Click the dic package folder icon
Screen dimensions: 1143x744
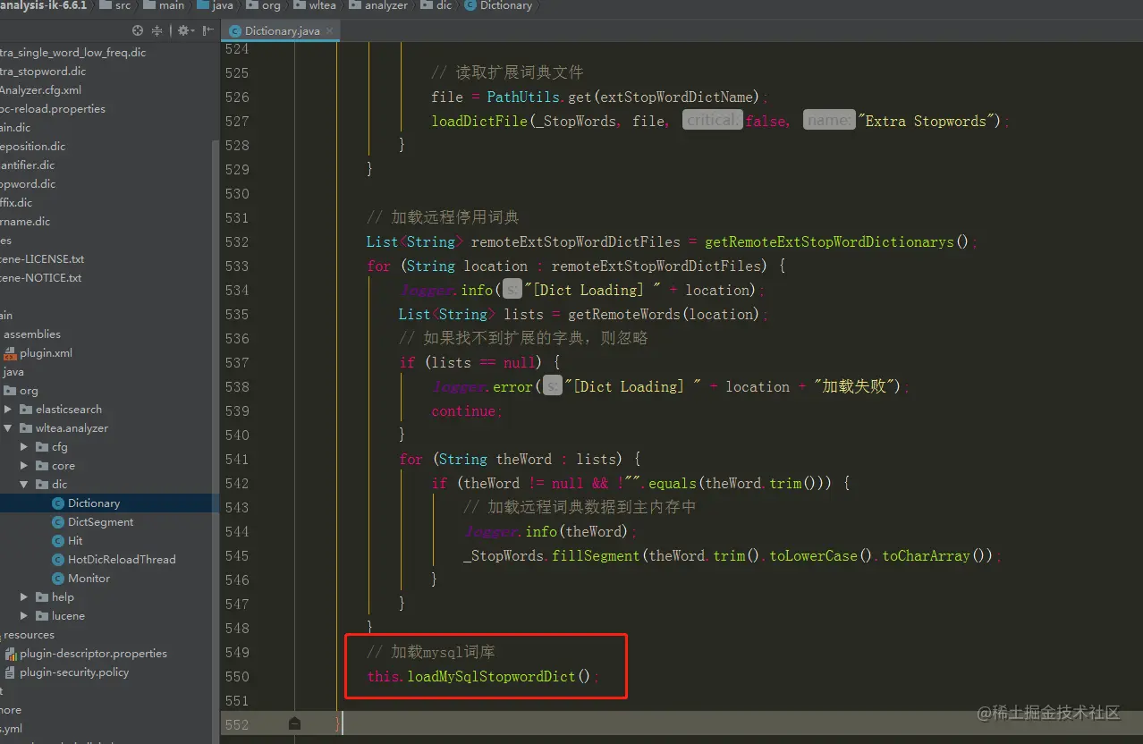click(x=42, y=485)
